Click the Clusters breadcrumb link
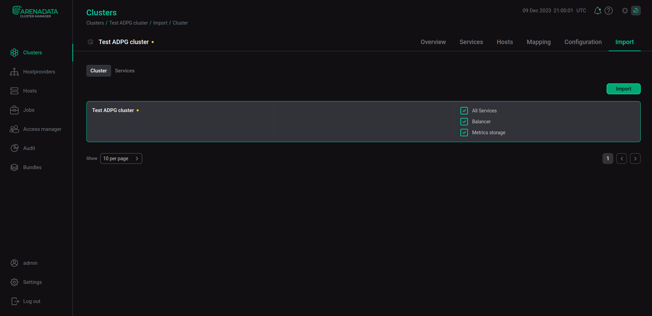 (x=95, y=23)
